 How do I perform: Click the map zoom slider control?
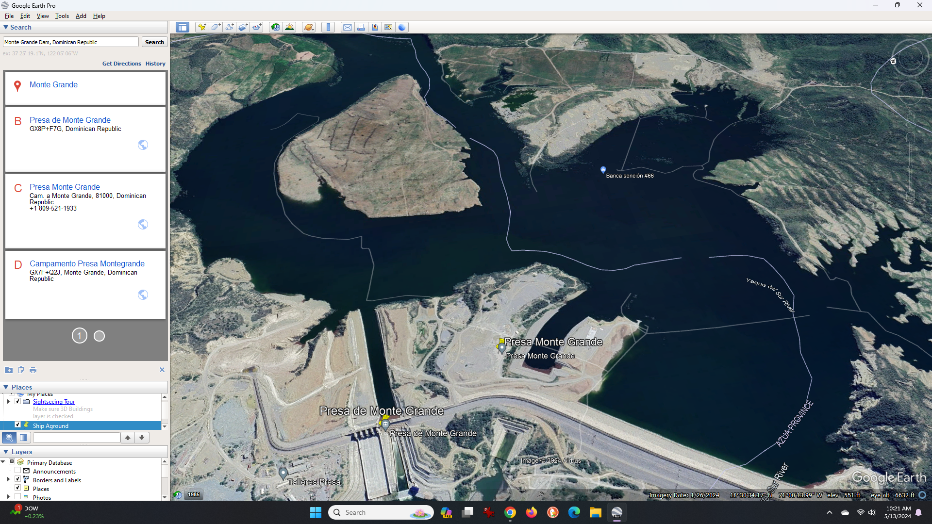pos(911,167)
